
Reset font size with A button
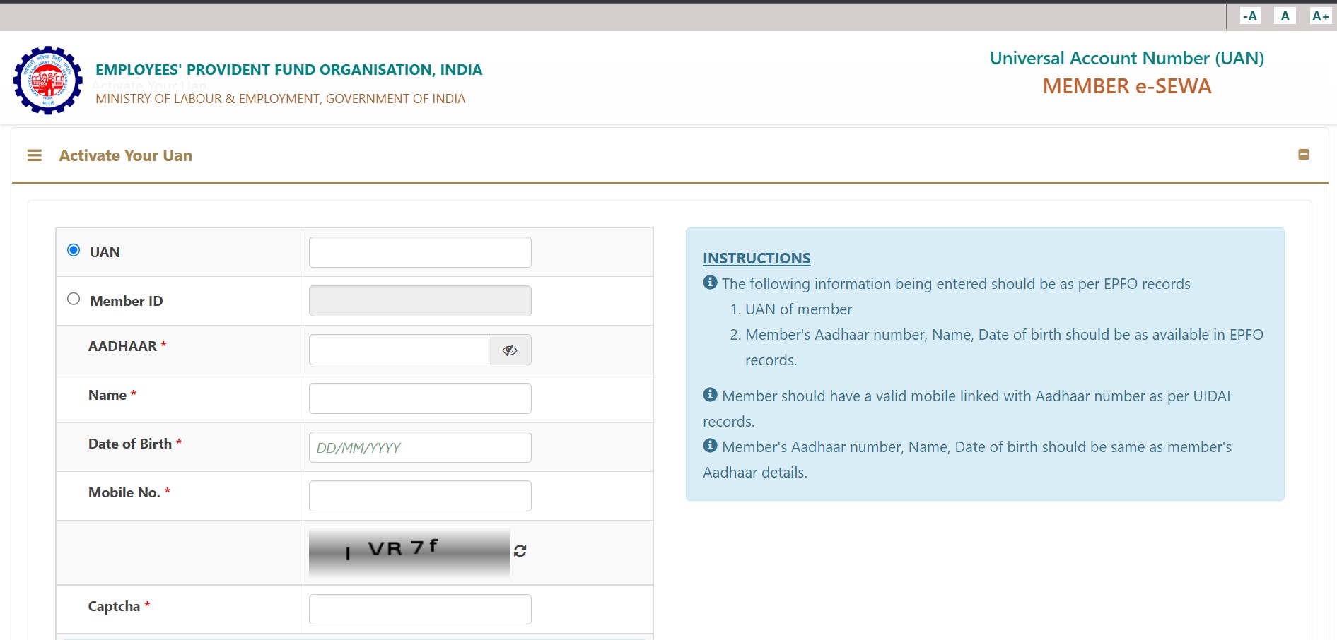pos(1285,16)
